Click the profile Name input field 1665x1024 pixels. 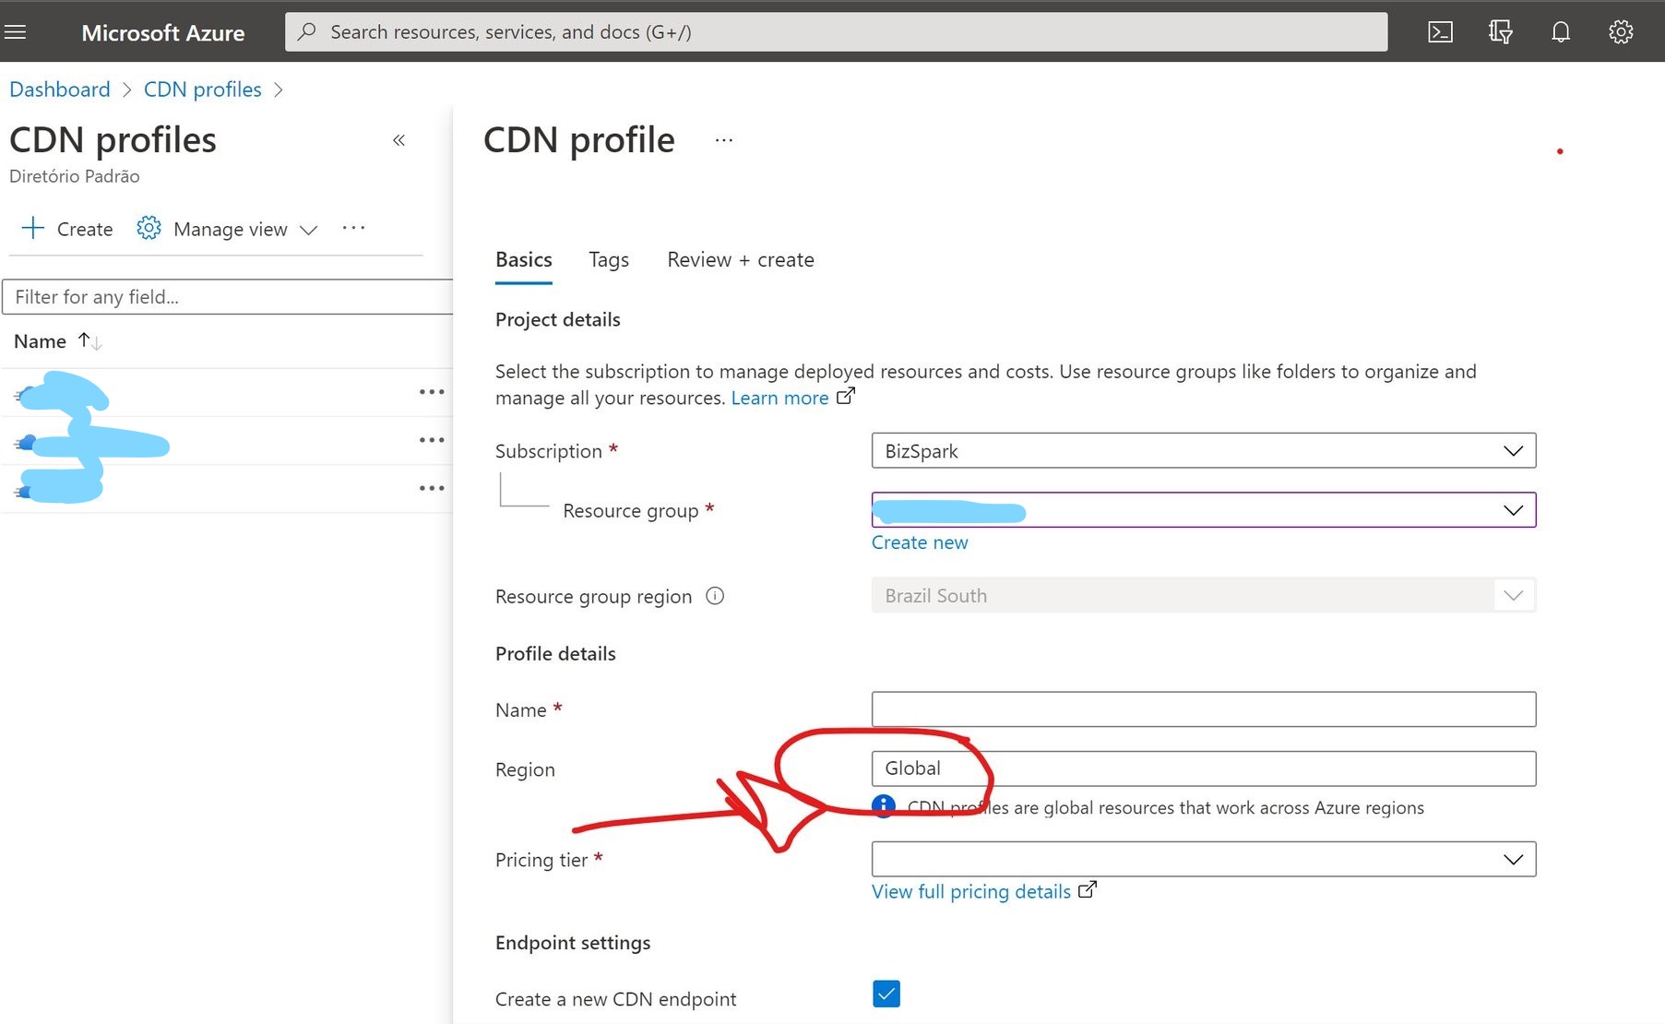click(x=1203, y=709)
